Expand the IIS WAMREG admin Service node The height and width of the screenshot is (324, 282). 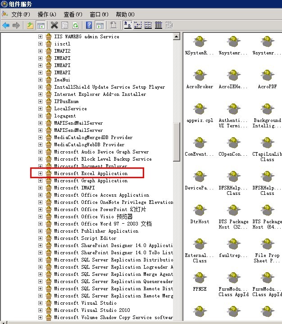(x=40, y=36)
